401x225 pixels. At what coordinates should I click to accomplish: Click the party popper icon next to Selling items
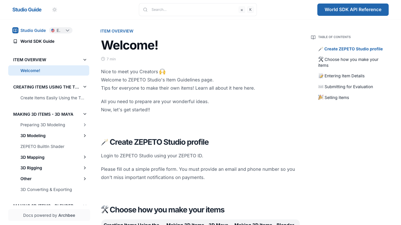321,97
